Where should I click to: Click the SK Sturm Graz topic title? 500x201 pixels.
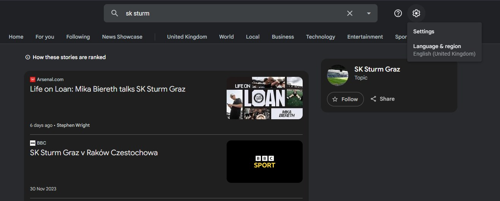click(377, 69)
